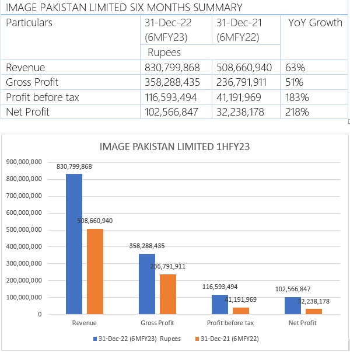The height and width of the screenshot is (352, 350).
Task: Click table cell with value 236,791,911
Action: [246, 82]
